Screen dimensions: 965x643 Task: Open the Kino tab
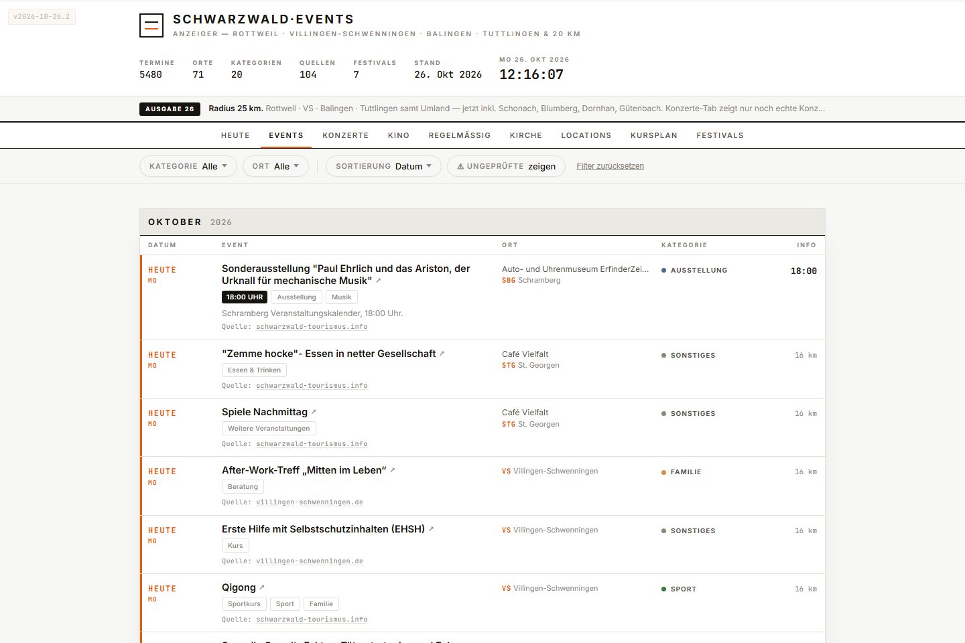point(399,135)
